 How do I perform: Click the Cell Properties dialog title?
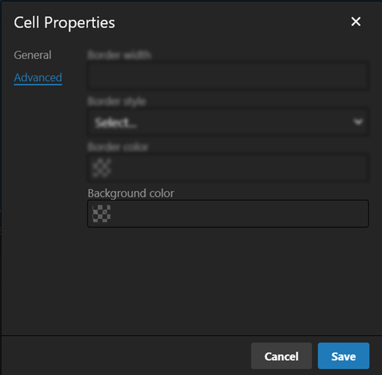(x=64, y=23)
